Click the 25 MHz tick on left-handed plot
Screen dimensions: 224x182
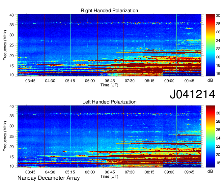[x=12, y=136]
